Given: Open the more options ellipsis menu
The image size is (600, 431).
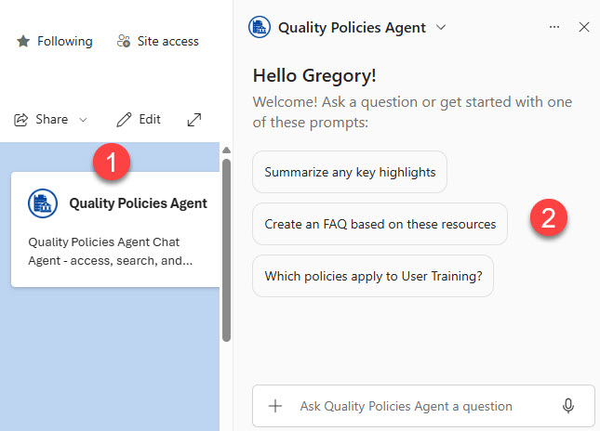Looking at the screenshot, I should (554, 27).
